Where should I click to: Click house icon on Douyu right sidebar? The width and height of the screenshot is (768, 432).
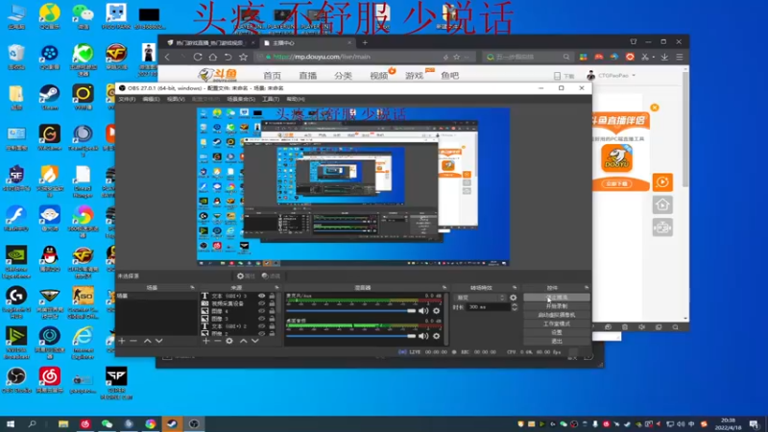(x=662, y=204)
